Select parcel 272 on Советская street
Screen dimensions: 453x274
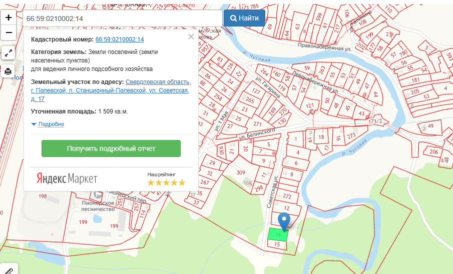pos(287,196)
